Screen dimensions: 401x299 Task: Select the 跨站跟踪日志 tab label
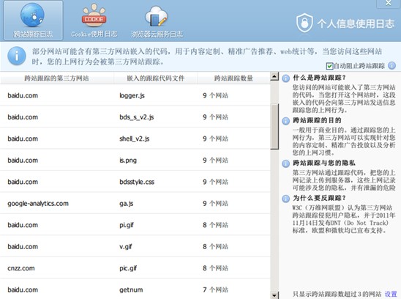point(33,34)
